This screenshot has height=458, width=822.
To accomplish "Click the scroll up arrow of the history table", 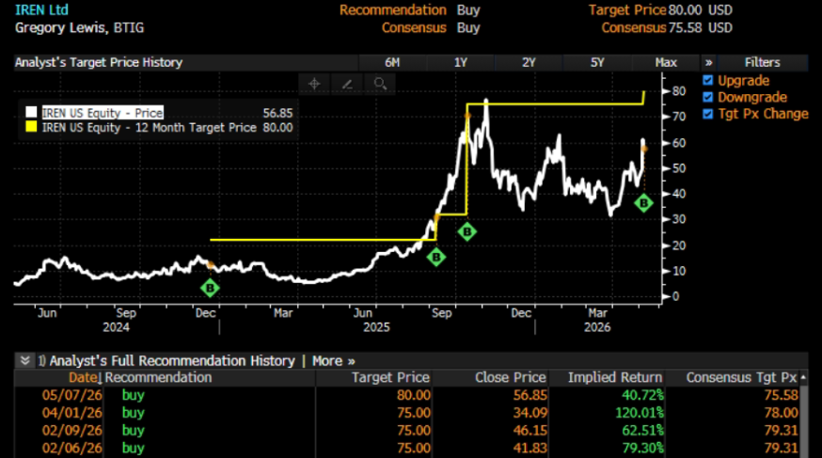I will pyautogui.click(x=803, y=377).
